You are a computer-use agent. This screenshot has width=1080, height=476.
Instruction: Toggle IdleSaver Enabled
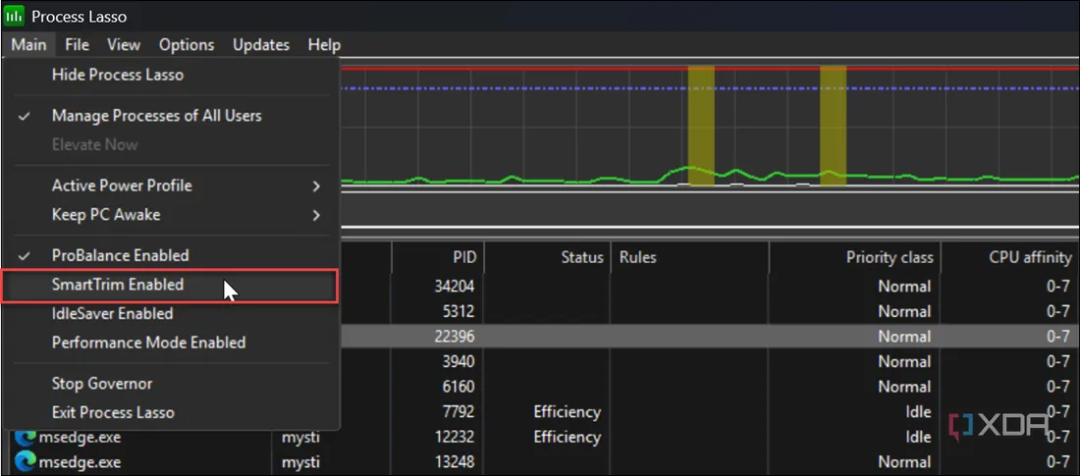171,313
